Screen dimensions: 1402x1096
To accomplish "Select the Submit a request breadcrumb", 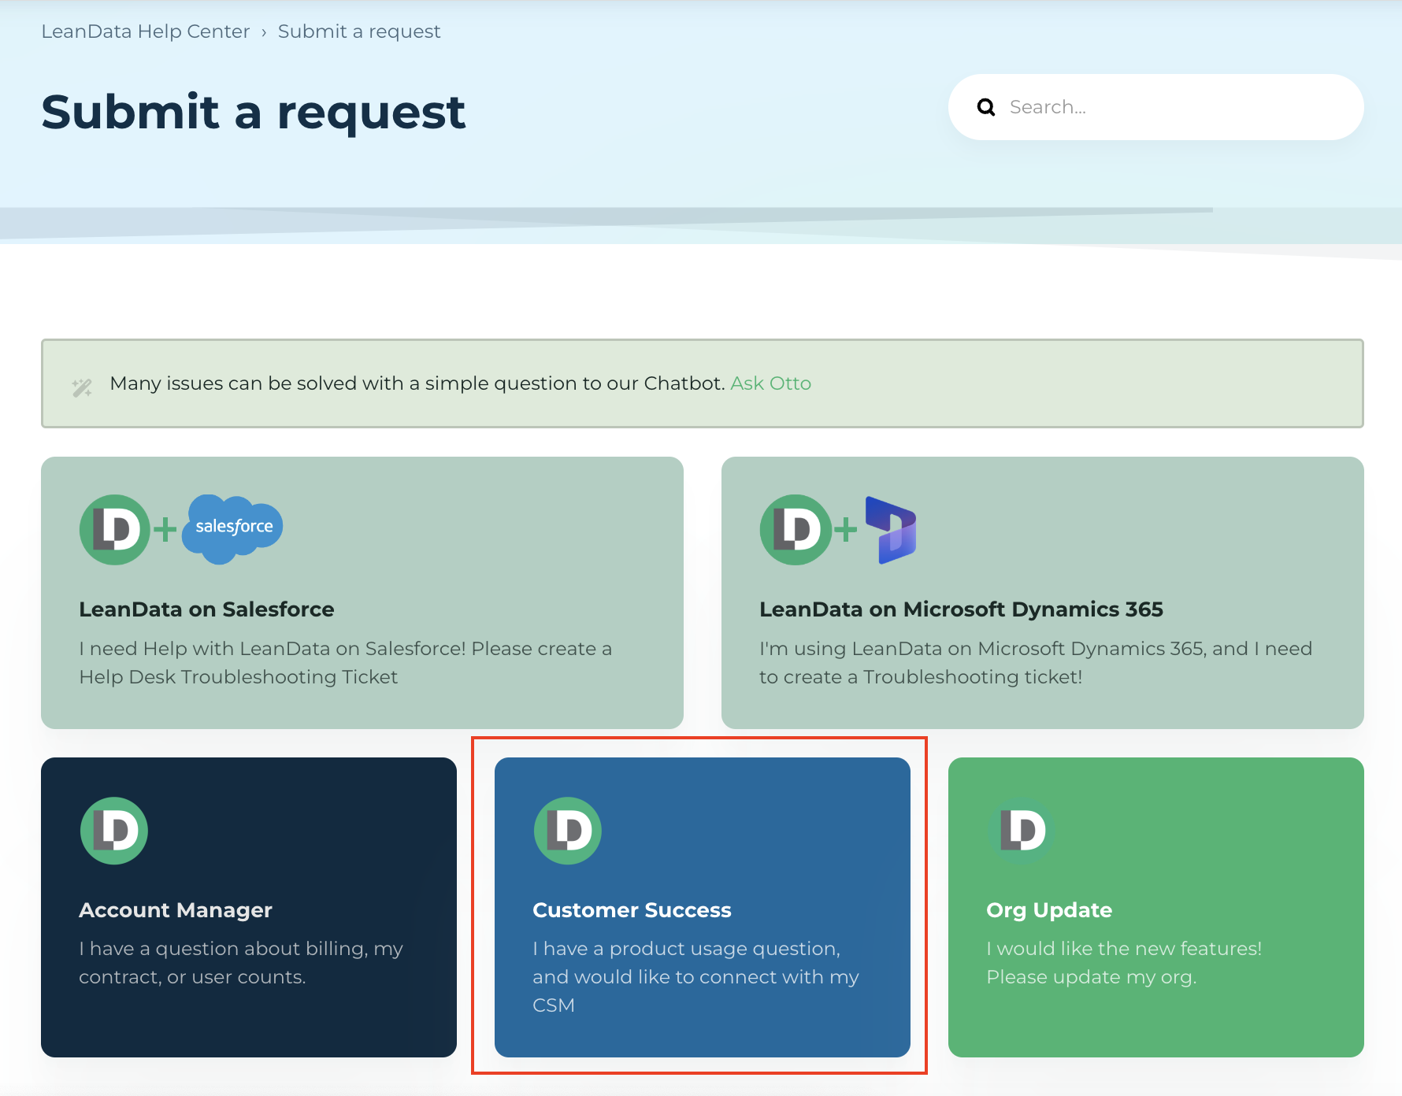I will pyautogui.click(x=359, y=31).
